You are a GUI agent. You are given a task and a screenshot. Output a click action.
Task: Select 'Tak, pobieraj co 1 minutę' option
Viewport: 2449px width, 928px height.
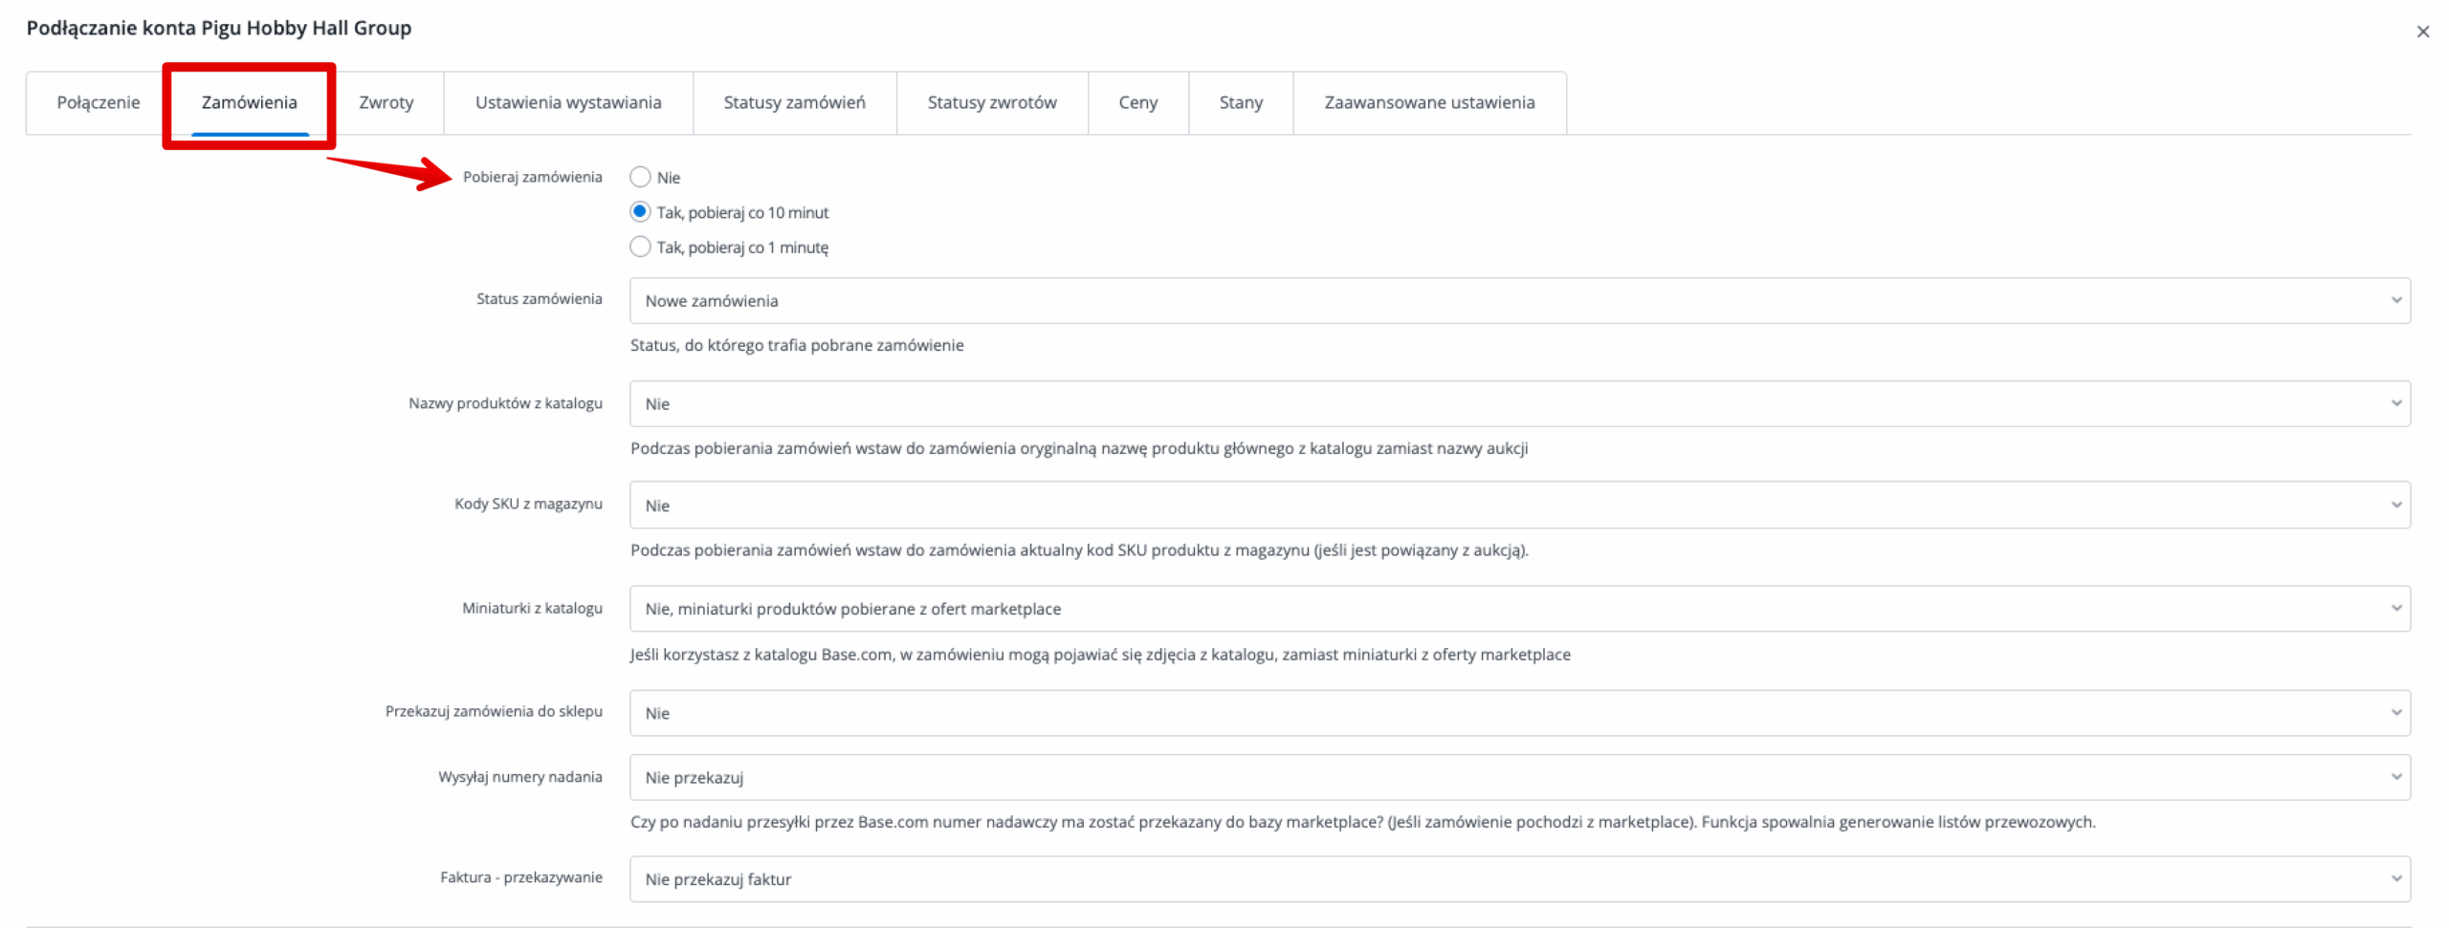[640, 248]
